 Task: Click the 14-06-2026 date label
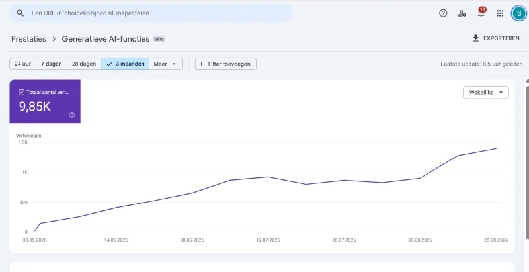tap(116, 240)
